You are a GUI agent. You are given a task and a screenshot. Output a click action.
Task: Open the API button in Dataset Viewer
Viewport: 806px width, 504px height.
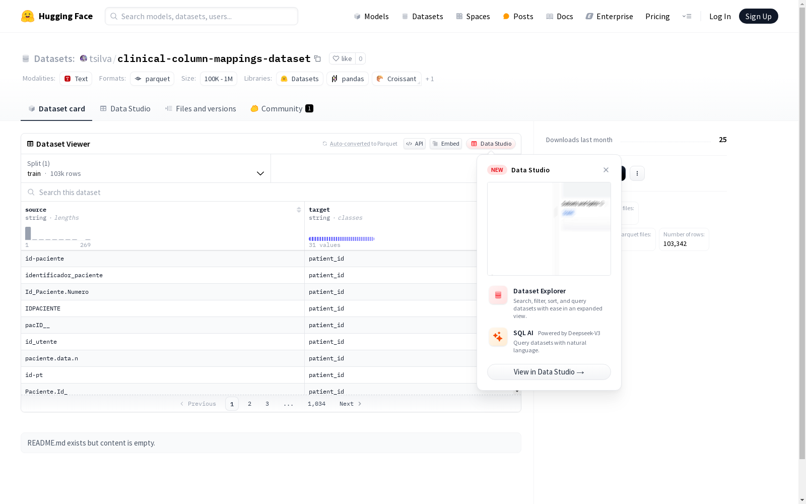click(415, 144)
